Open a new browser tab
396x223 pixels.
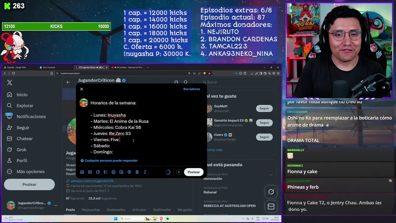[x=148, y=68]
